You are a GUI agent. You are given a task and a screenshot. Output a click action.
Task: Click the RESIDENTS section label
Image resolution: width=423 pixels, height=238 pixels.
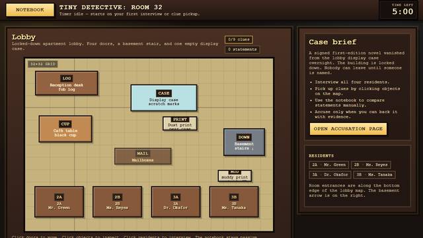(x=321, y=156)
